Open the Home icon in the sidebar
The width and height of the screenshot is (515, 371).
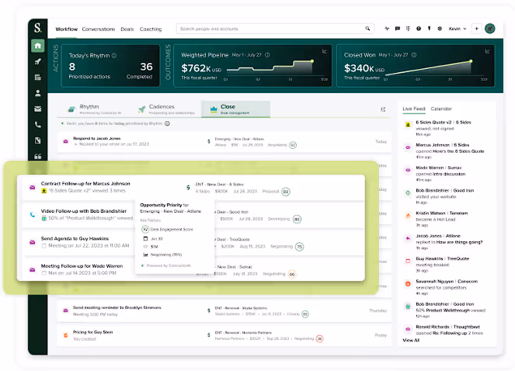click(38, 46)
